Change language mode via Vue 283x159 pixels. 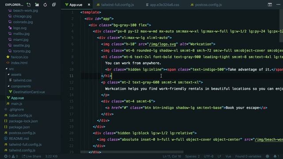coord(228,156)
